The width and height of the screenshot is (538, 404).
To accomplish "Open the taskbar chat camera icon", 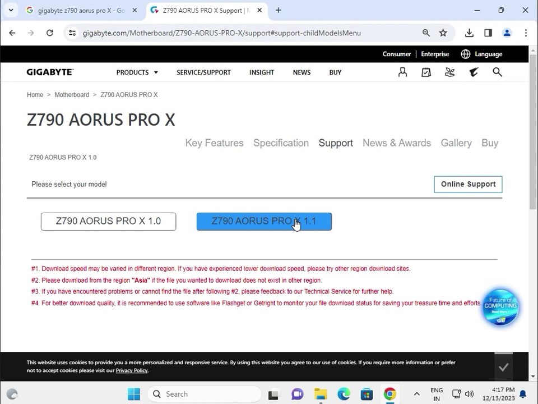I will tap(297, 394).
